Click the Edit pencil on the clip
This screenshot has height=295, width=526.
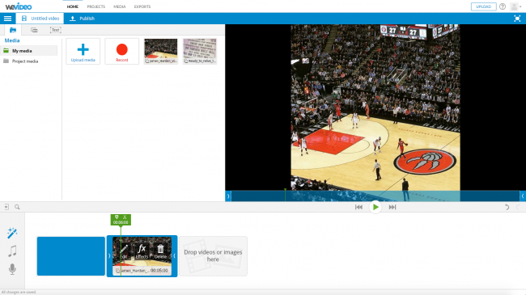coord(124,251)
